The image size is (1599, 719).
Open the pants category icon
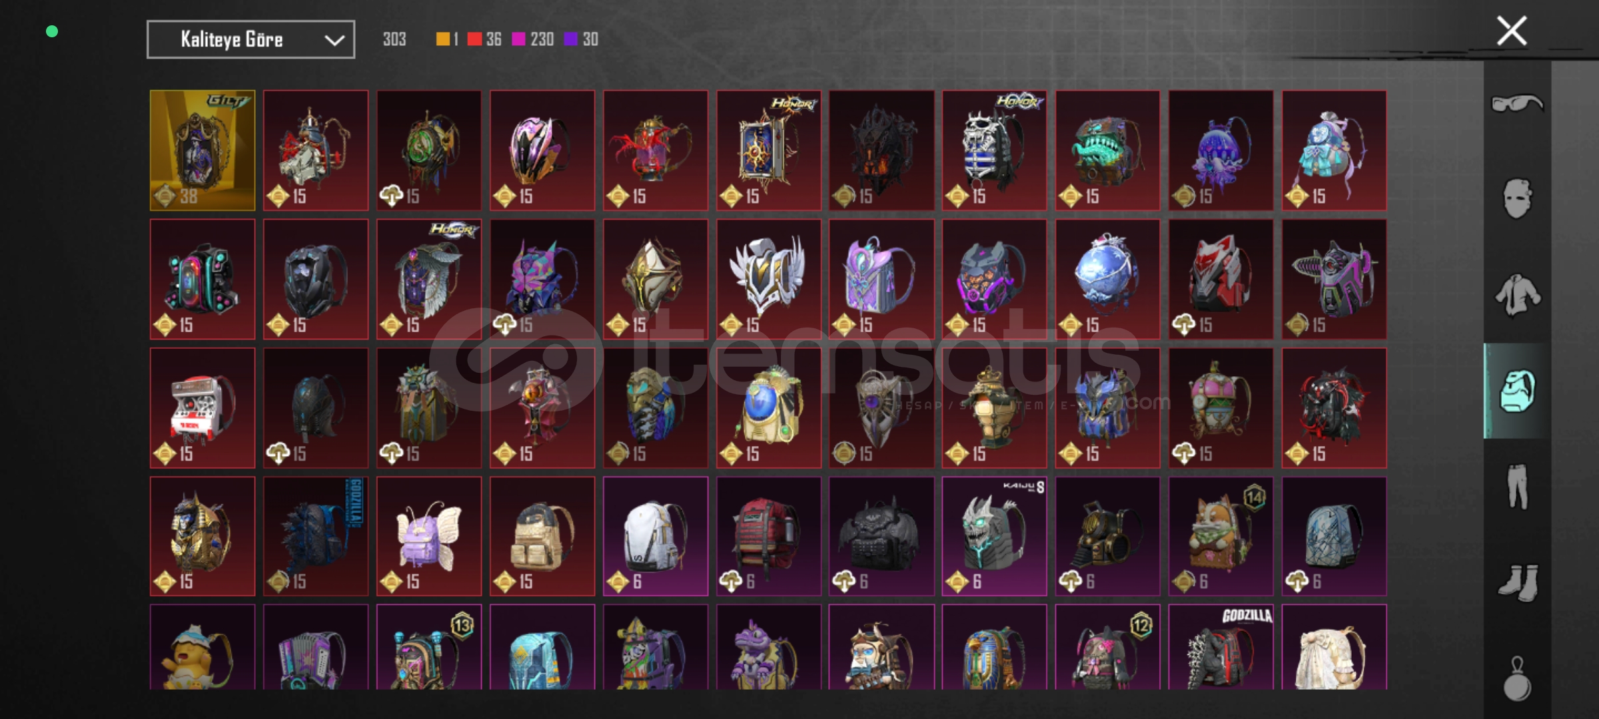[1517, 487]
